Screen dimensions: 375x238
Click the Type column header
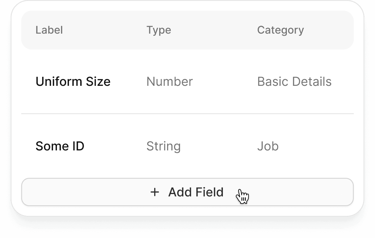(159, 30)
